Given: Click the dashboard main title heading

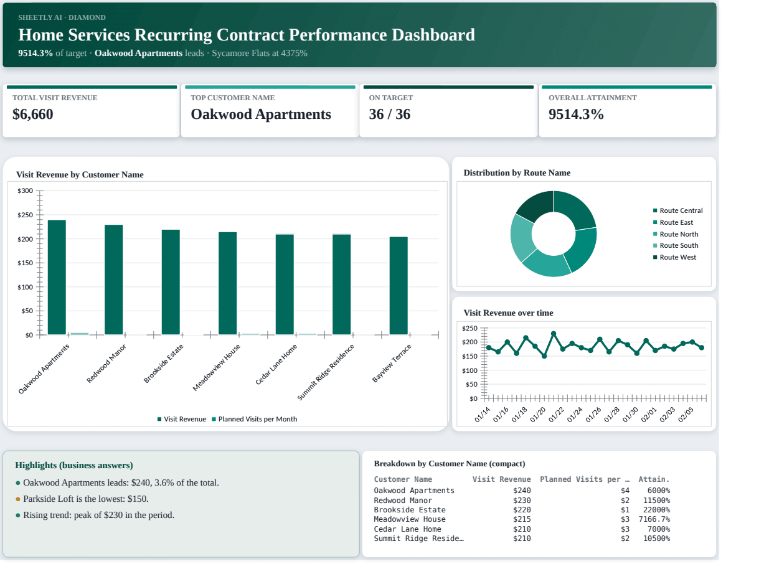Looking at the screenshot, I should tap(247, 35).
